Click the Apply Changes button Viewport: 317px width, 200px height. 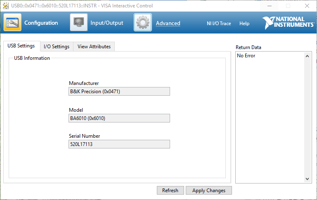coord(209,191)
